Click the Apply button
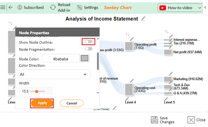Viewport: 208px width, 127px height. [x=42, y=103]
